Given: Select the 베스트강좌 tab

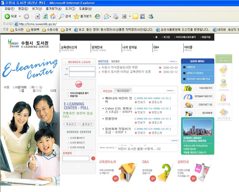Looking at the screenshot, I should coord(123,91).
